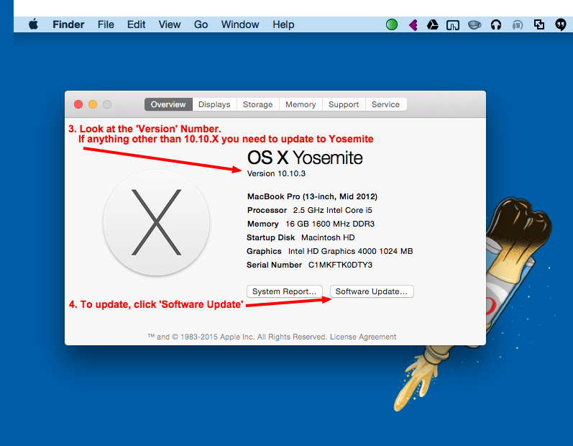The width and height of the screenshot is (573, 446).
Task: Click the headphones menu bar icon
Action: [x=495, y=25]
